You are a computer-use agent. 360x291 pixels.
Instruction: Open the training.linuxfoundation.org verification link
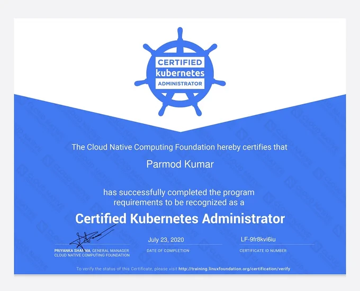235,269
